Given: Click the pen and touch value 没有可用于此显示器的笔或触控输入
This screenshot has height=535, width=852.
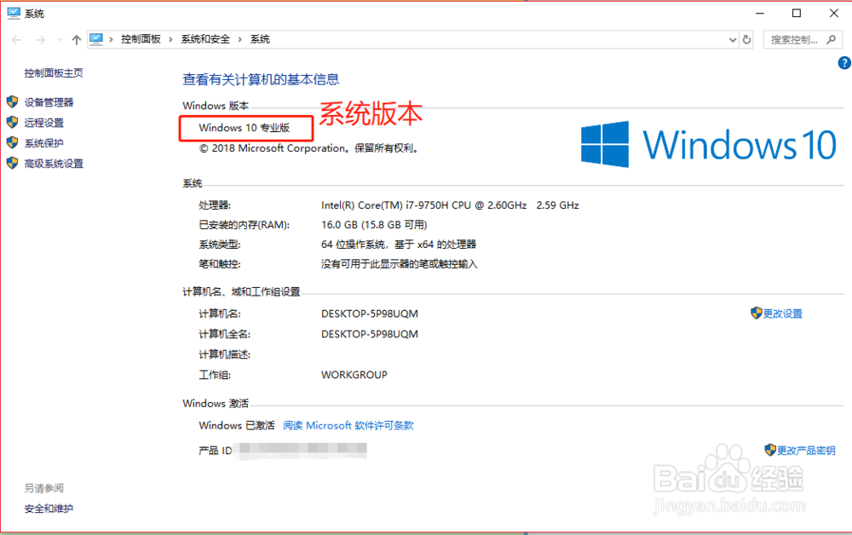Looking at the screenshot, I should tap(400, 264).
